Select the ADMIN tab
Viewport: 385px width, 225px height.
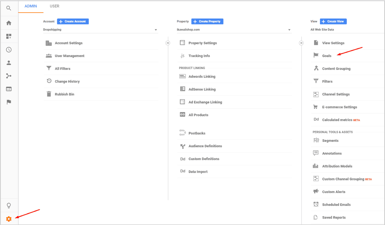coord(31,6)
